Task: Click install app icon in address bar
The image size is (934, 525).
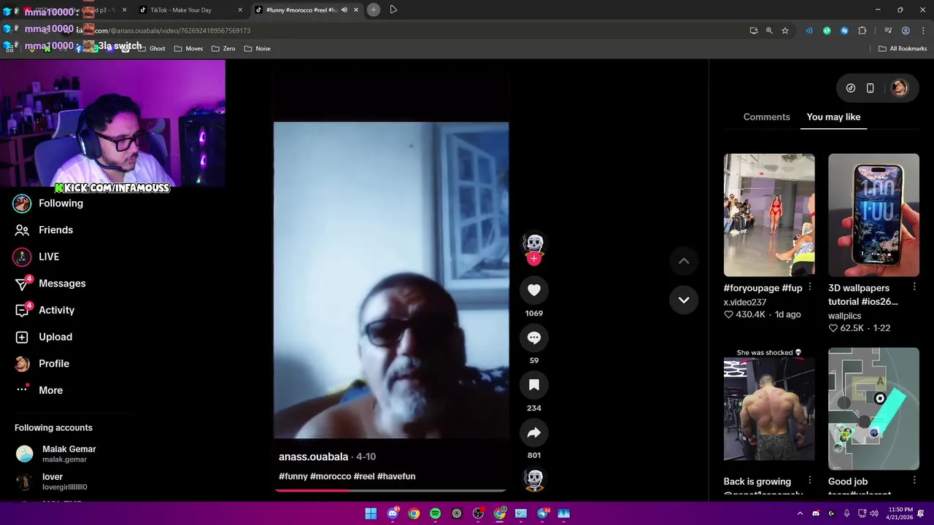Action: (754, 31)
